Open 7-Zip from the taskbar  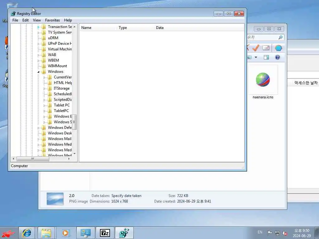(x=105, y=233)
